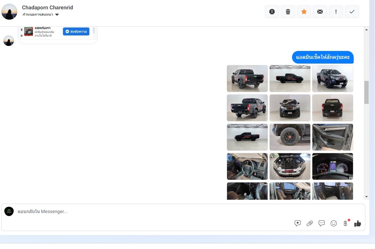Screen dimensions: 375x249
Task: Click the blue ส่งข้อความ Messenger button
Action: [76, 32]
